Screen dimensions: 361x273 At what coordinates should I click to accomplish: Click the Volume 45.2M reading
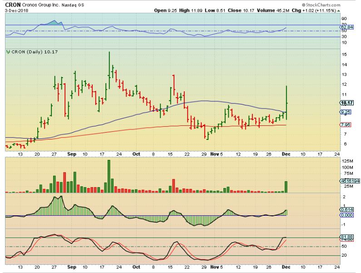pos(273,10)
